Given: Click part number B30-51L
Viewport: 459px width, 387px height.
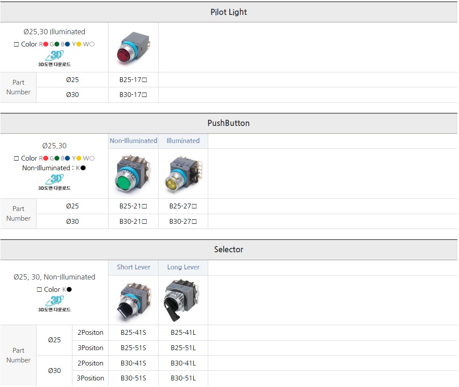Looking at the screenshot, I should tap(183, 378).
